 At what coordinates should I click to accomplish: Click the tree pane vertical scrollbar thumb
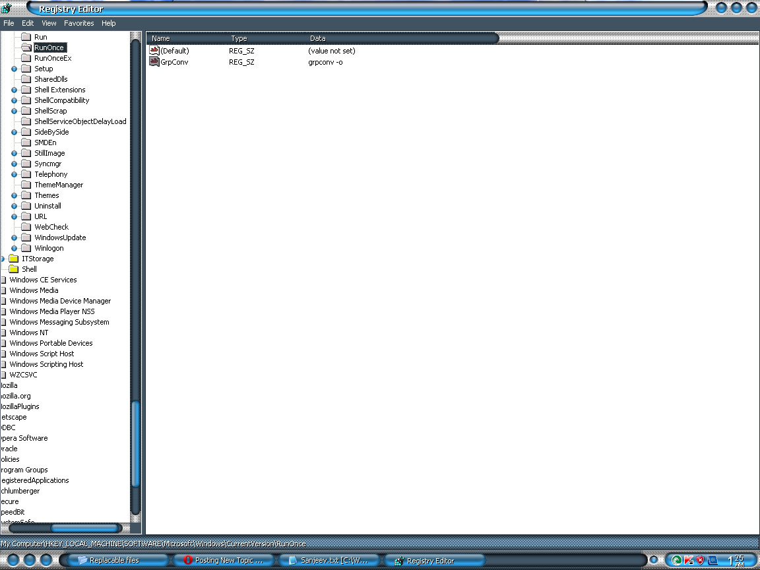[x=136, y=444]
